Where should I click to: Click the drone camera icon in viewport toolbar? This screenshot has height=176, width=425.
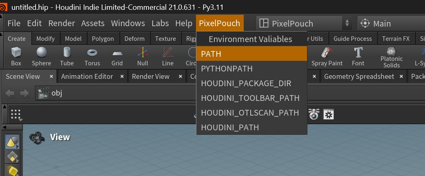[x=314, y=114]
